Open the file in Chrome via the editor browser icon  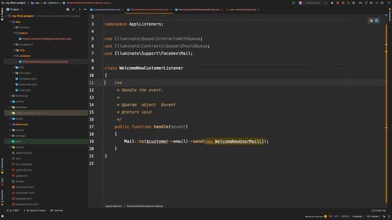tap(371, 21)
